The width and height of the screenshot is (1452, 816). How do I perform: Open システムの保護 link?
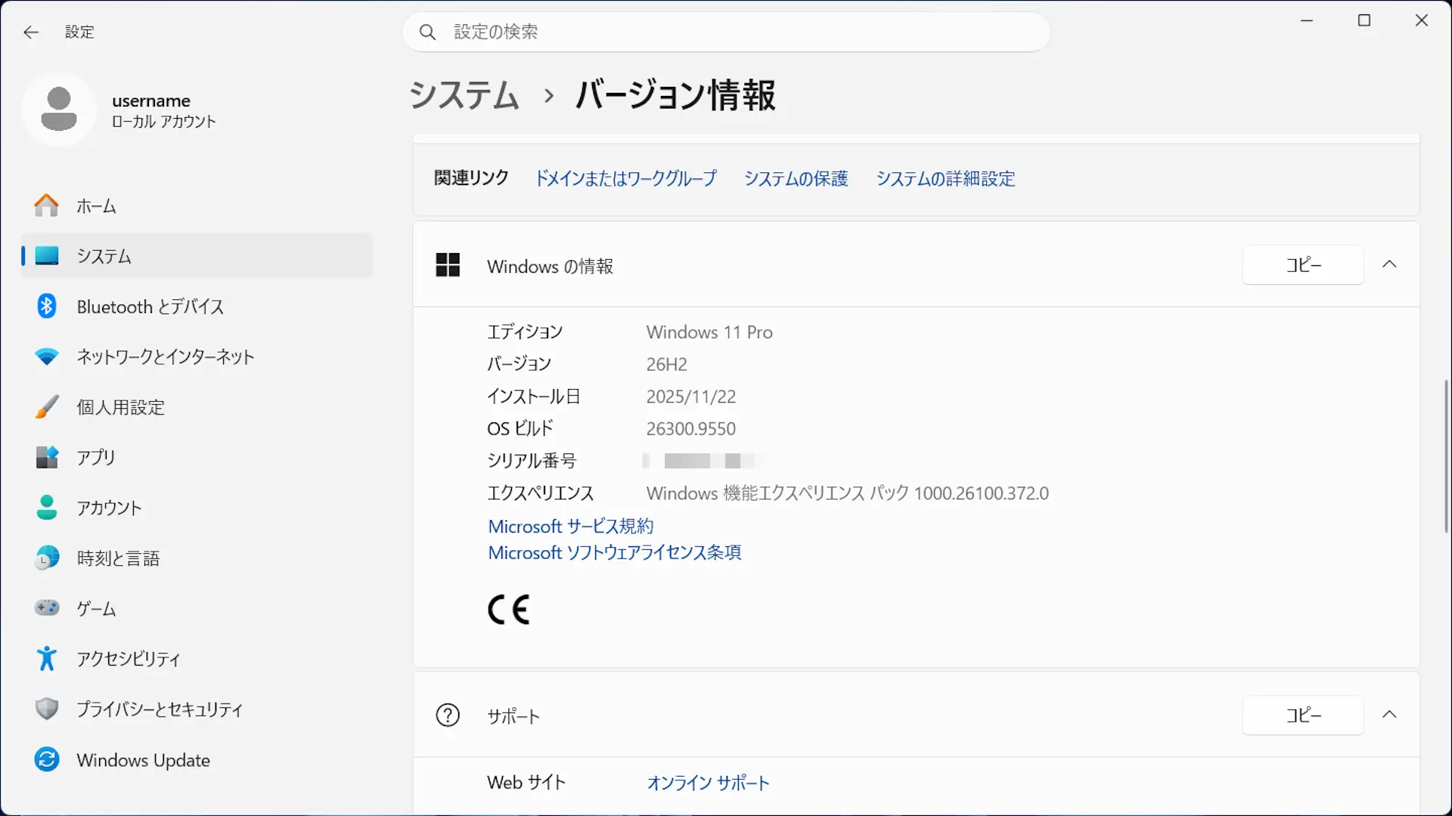click(796, 178)
